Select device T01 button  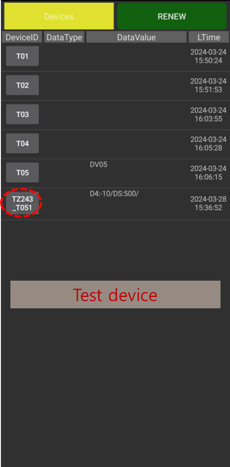pyautogui.click(x=22, y=56)
